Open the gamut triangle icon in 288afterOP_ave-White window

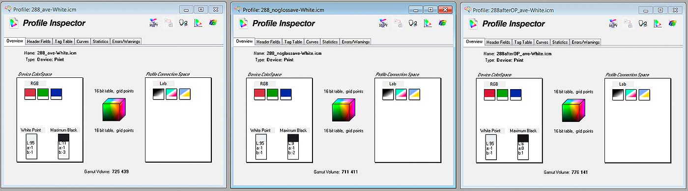(658, 24)
